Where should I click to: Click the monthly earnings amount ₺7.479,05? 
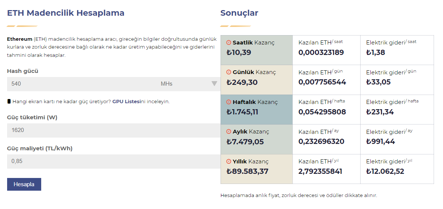tap(245, 141)
